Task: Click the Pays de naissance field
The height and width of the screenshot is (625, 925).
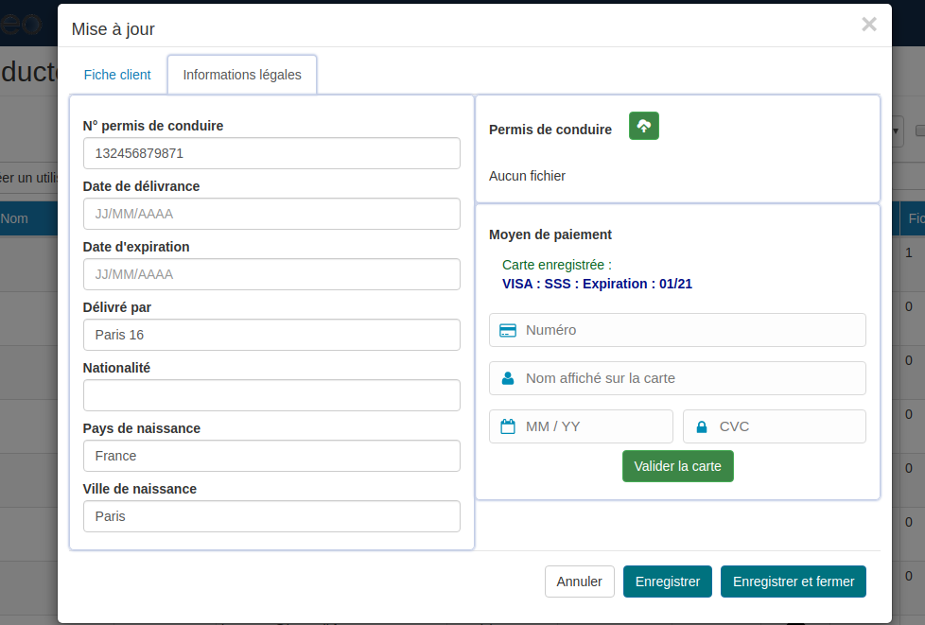Action: [271, 456]
